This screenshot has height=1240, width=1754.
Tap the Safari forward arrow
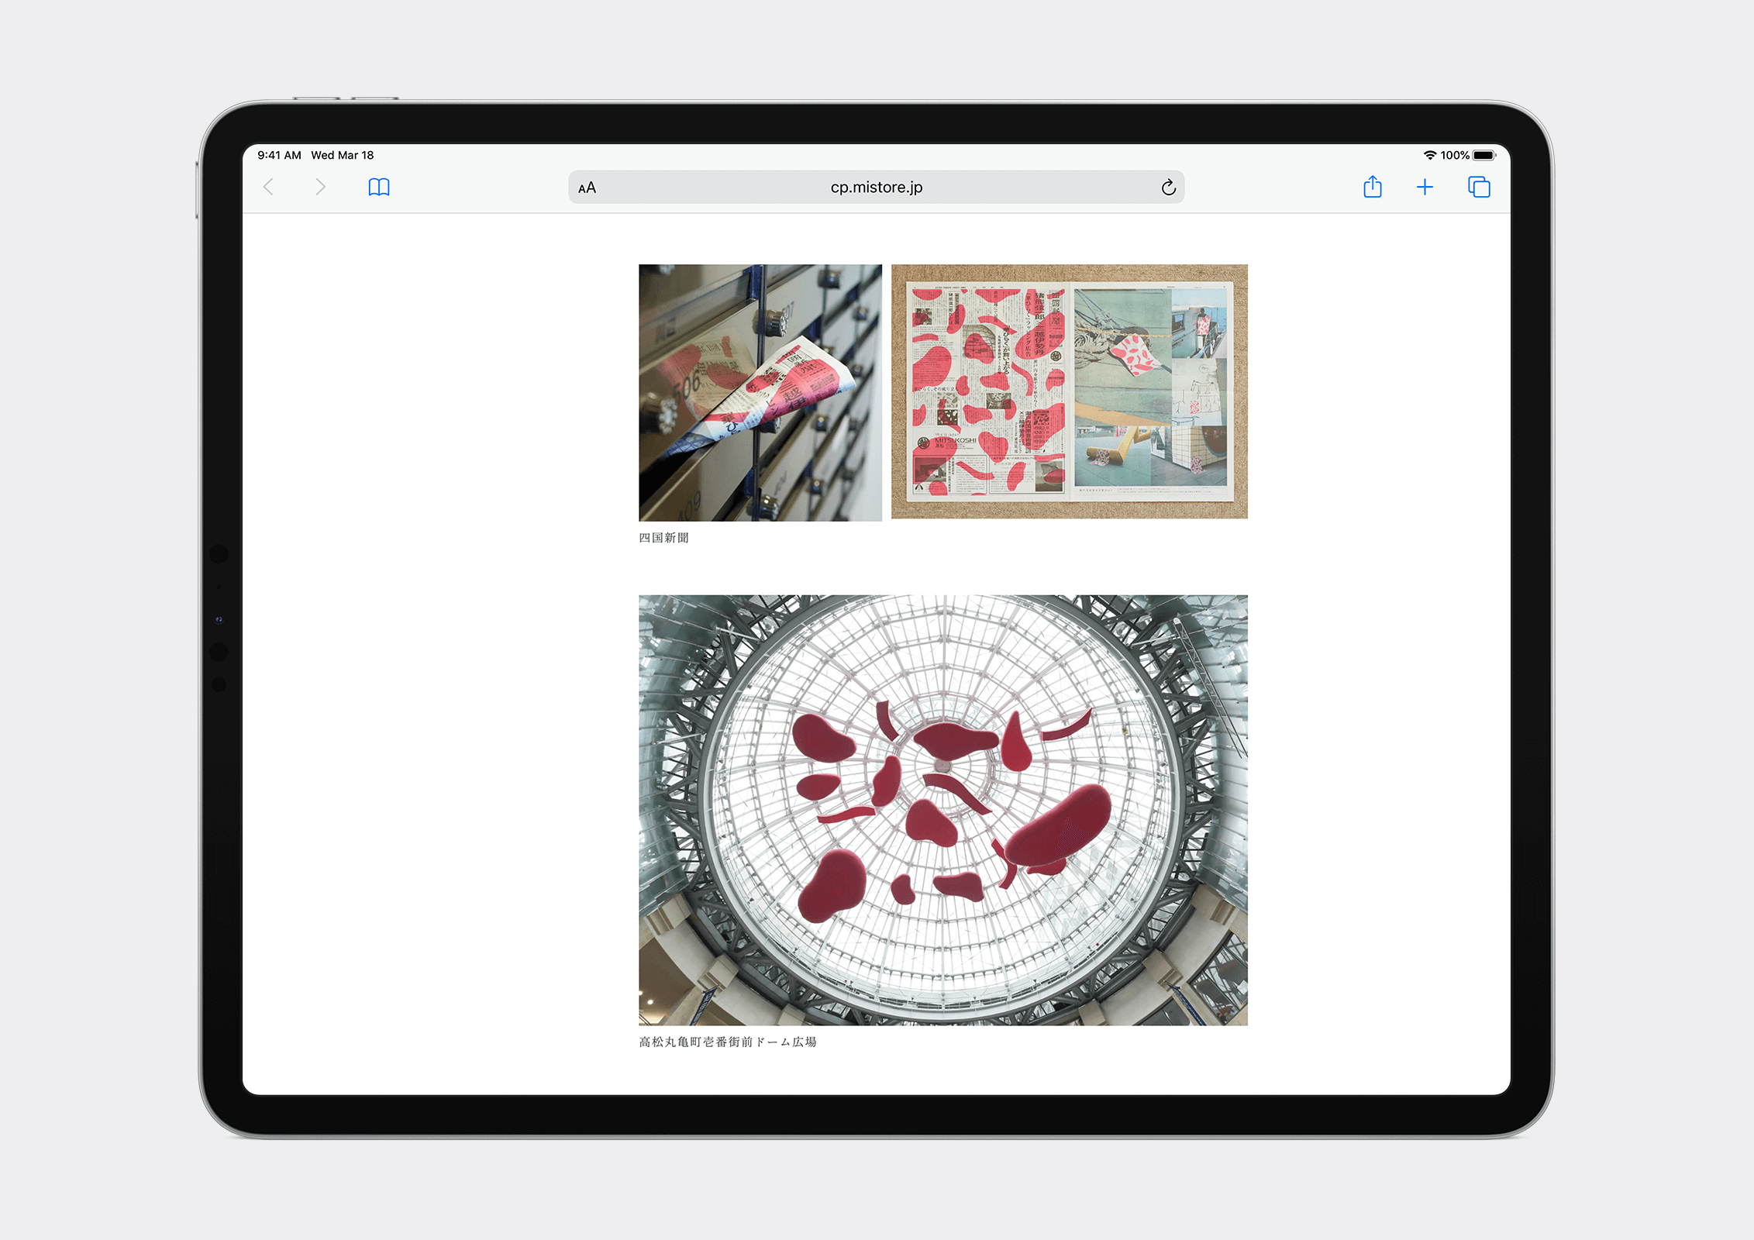(320, 187)
